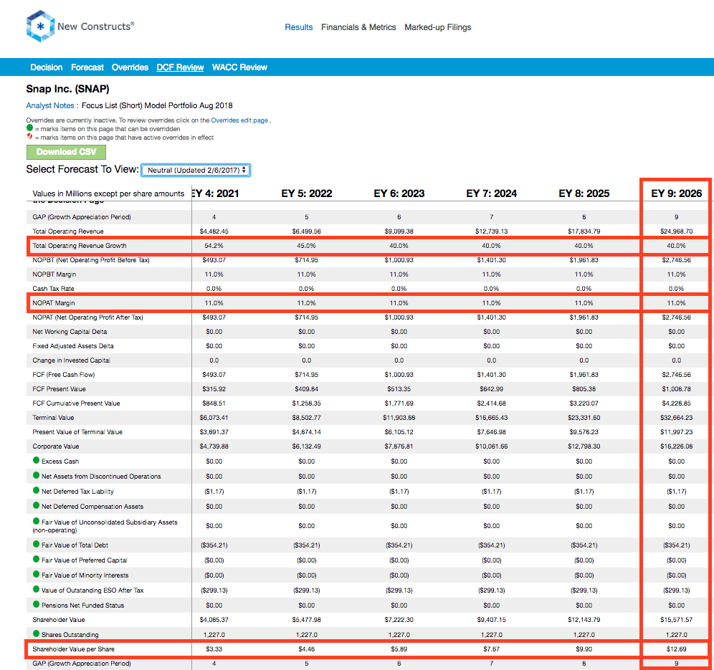Click Total Operating Revenue Growth row label

pyautogui.click(x=80, y=246)
